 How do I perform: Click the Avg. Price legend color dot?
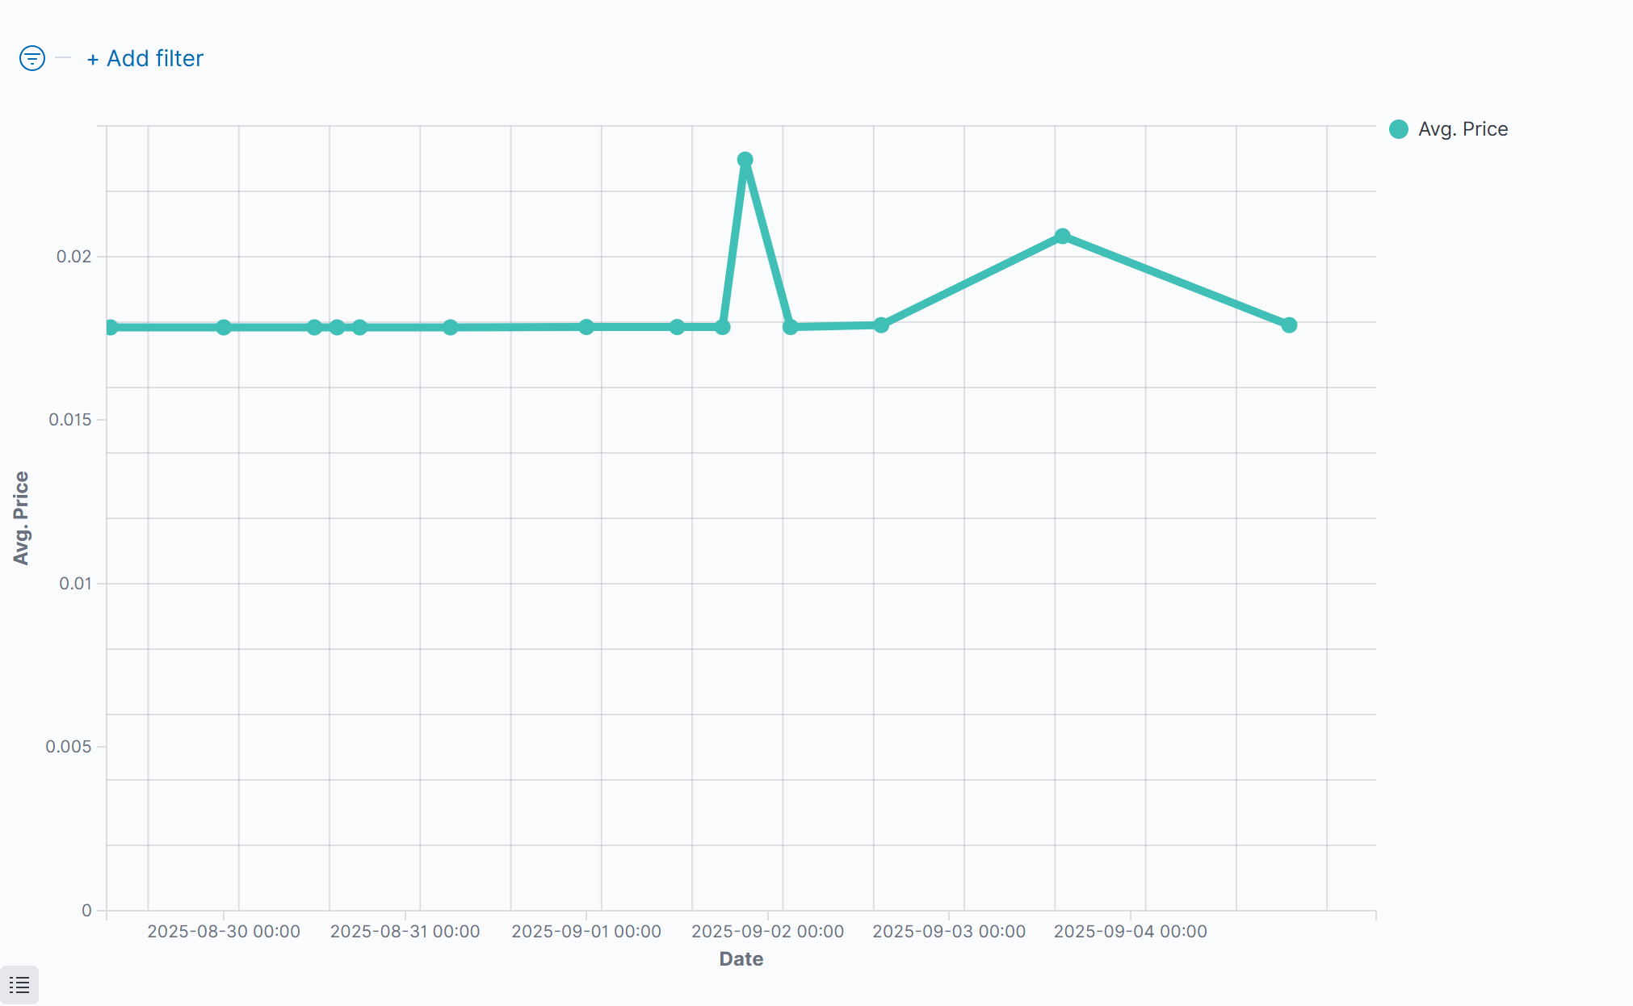1399,129
